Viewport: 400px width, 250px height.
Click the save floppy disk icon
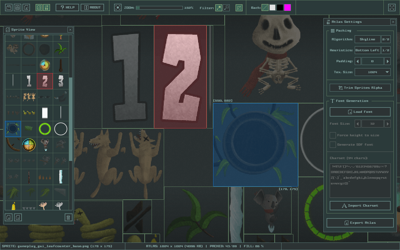click(17, 7)
